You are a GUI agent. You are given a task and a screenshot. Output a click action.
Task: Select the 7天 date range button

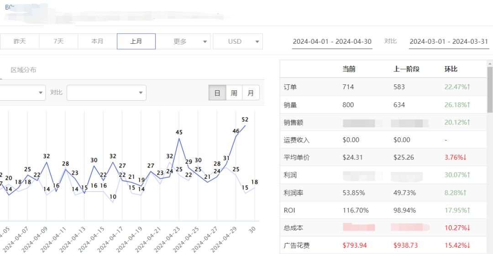point(58,41)
